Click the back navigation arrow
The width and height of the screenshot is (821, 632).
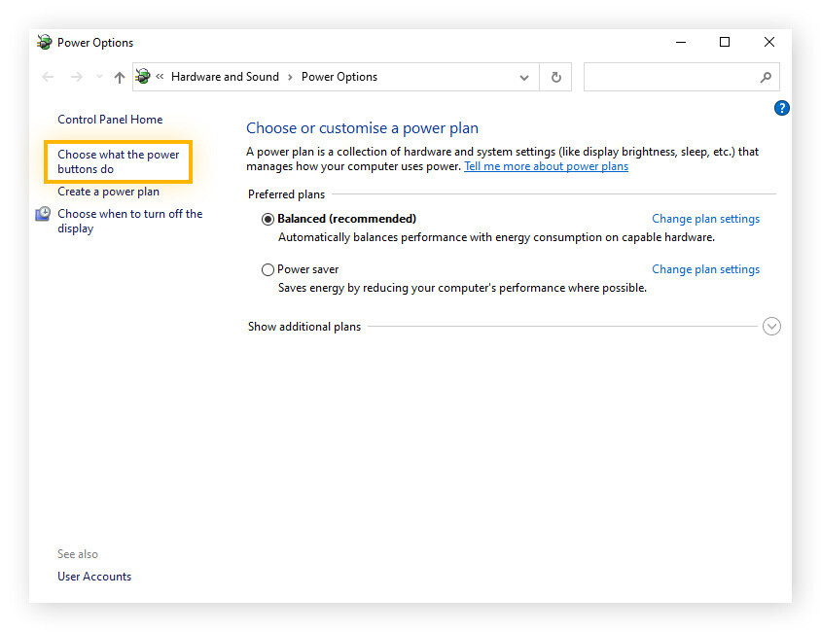47,76
